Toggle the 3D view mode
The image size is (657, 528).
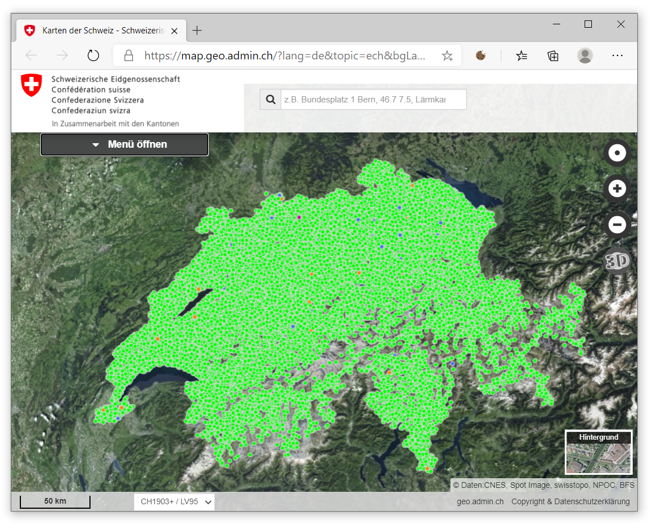[x=617, y=261]
